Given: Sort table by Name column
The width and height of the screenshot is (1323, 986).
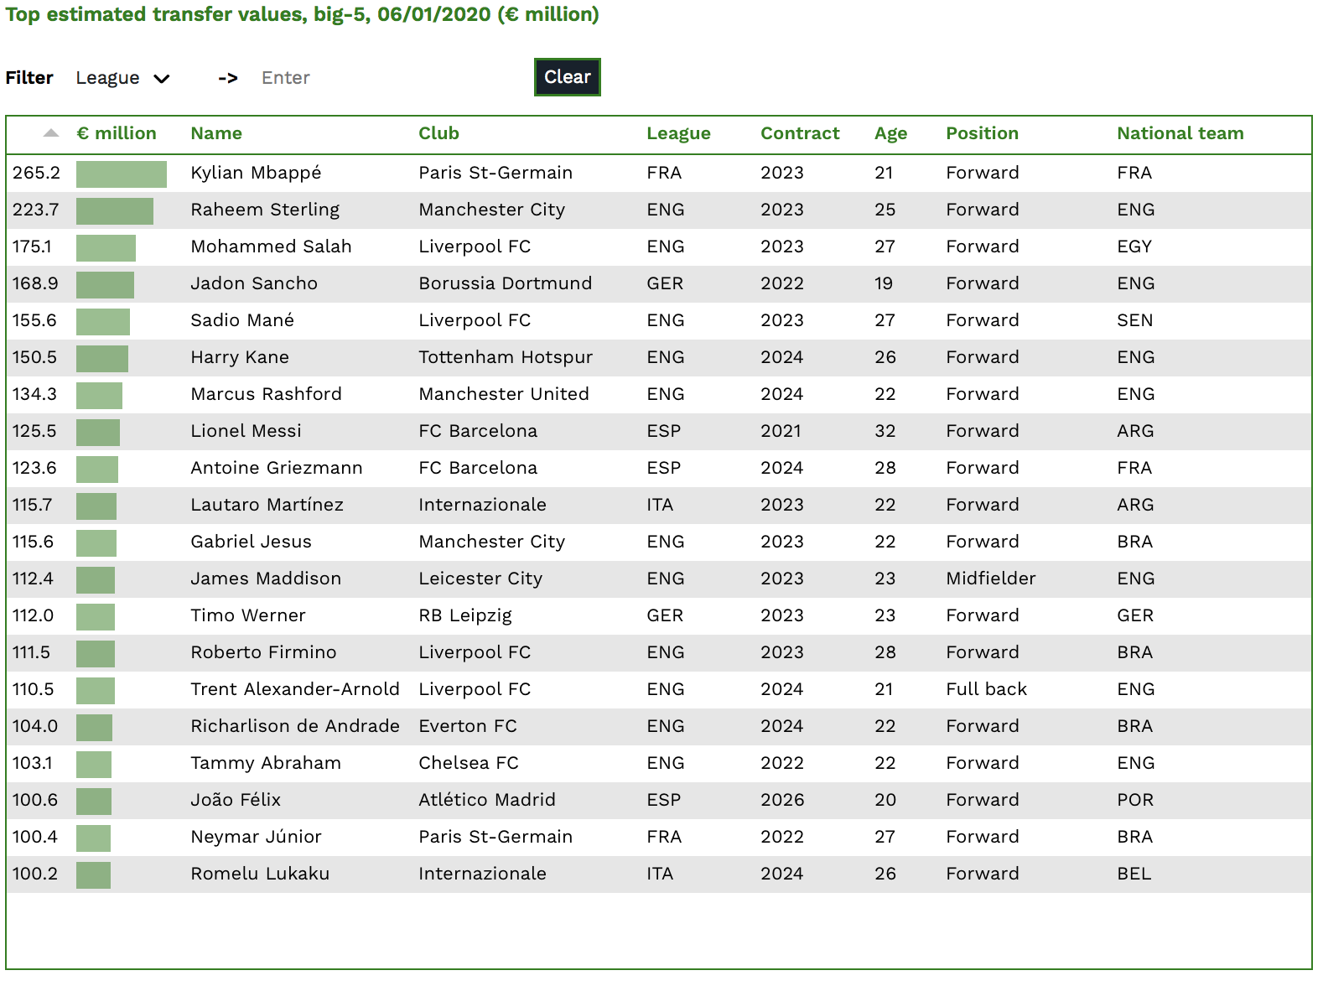Looking at the screenshot, I should coord(216,133).
